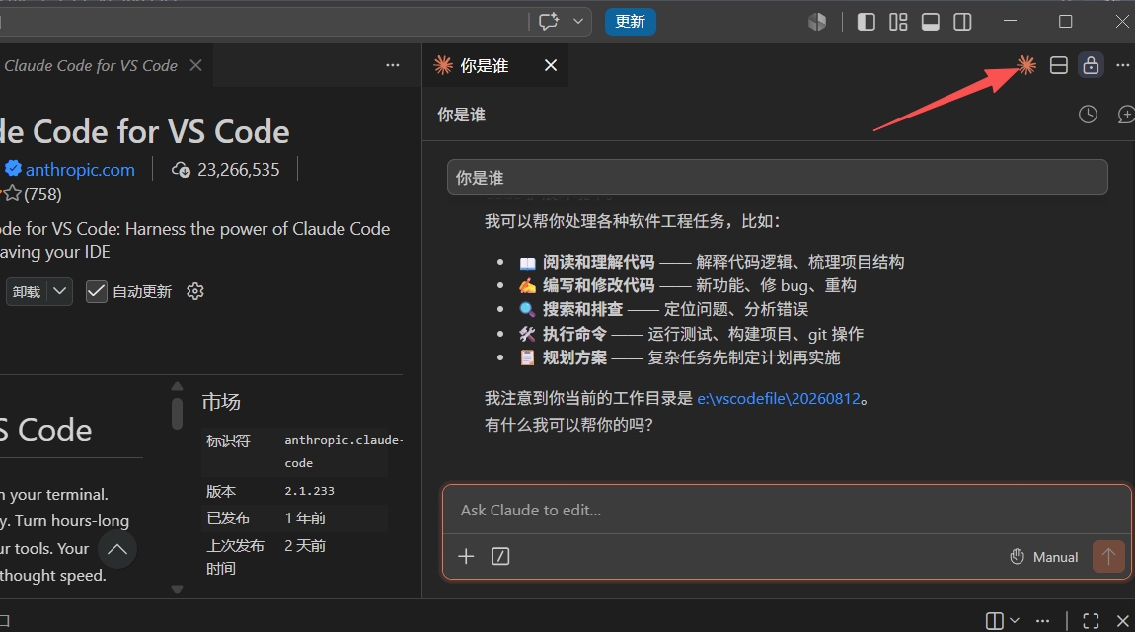Click the slash command icon
The height and width of the screenshot is (632, 1135).
(500, 556)
